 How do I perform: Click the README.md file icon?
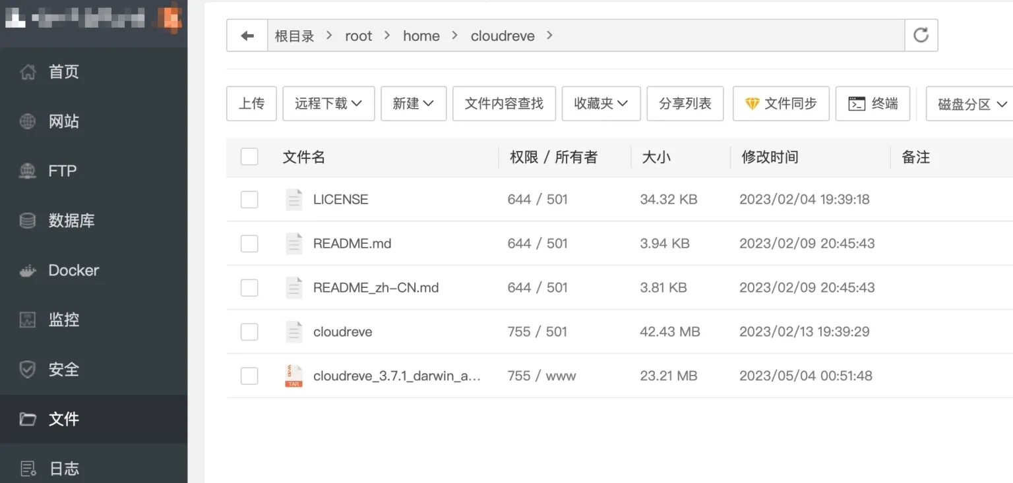[x=293, y=244]
